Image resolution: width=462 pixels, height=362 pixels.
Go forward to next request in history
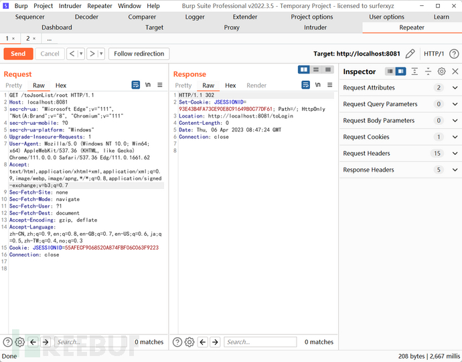pos(92,54)
